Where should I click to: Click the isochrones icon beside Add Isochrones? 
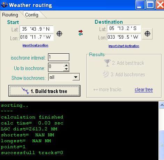(106, 74)
